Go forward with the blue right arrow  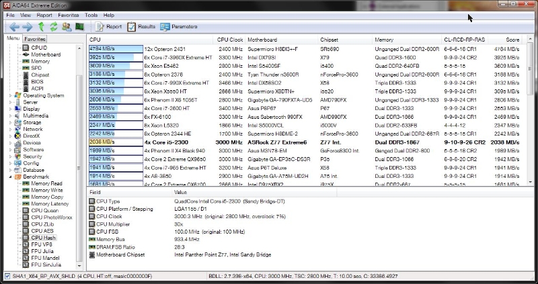[28, 26]
